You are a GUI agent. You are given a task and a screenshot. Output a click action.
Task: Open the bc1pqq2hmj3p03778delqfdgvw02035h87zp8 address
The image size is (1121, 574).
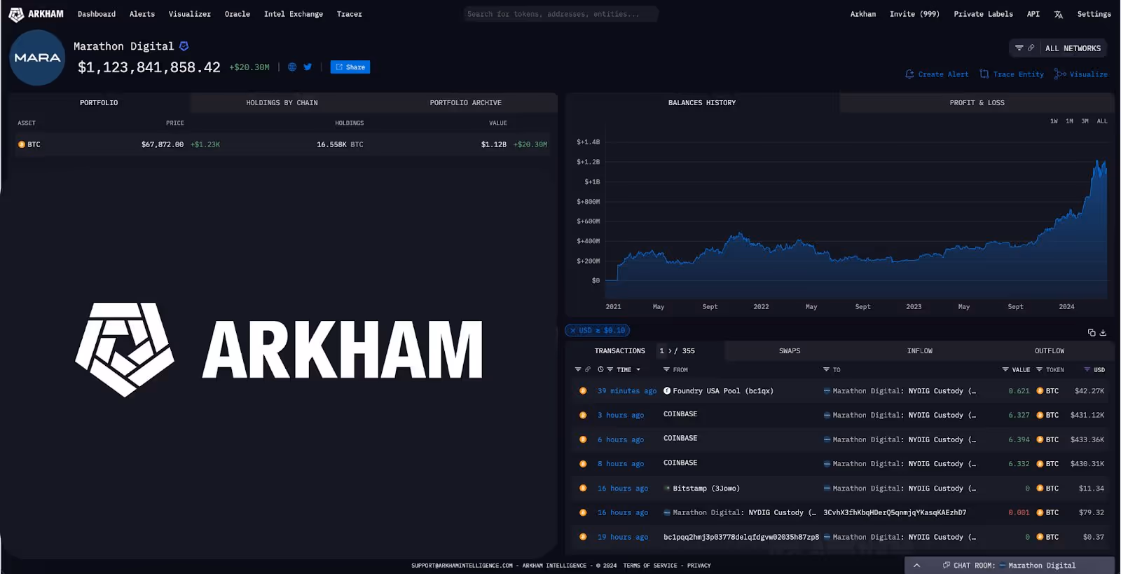[x=741, y=538]
